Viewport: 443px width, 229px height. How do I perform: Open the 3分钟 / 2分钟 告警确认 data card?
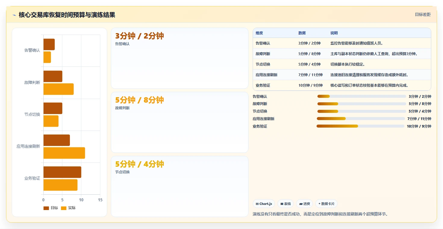tap(179, 58)
